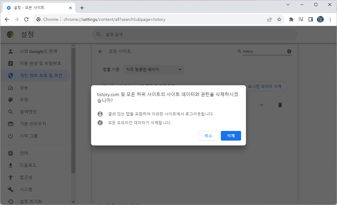Screen dimensions: 337x205
Task: Open the 검색엔진 settings section
Action: [35, 112]
